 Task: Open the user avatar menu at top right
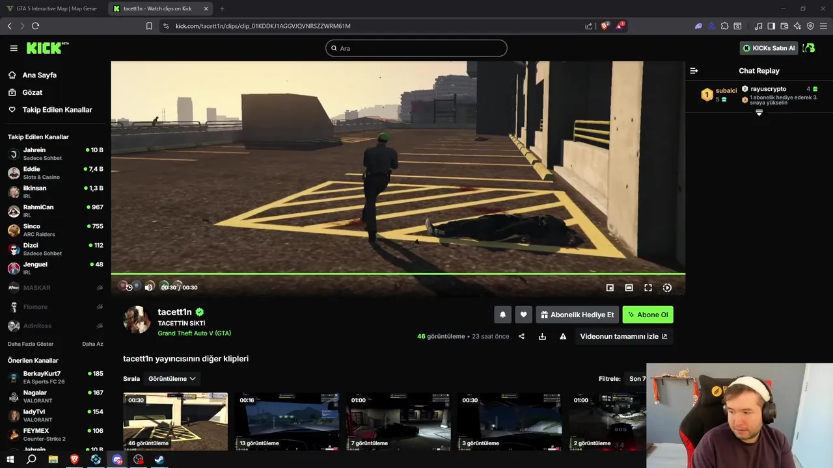tap(809, 48)
